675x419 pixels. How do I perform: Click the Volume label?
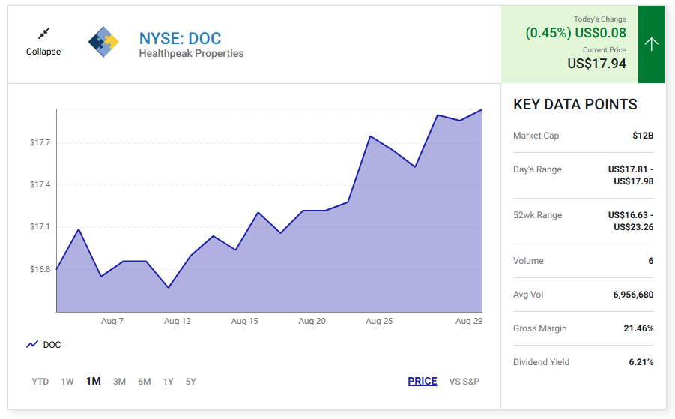click(x=528, y=261)
